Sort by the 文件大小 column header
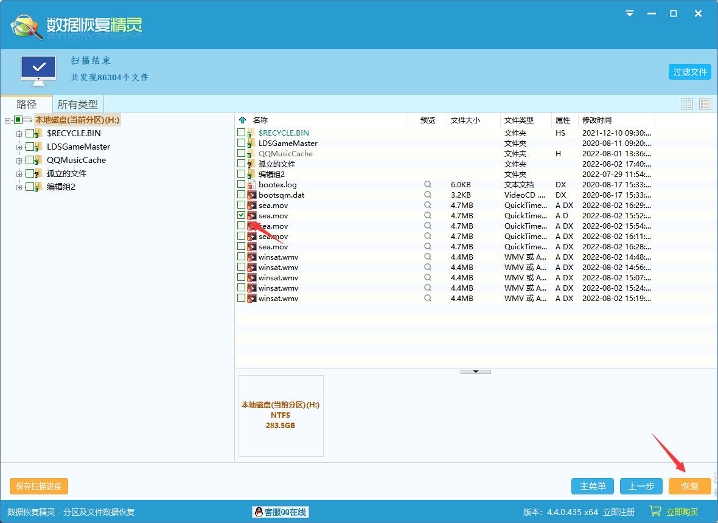 pos(466,120)
